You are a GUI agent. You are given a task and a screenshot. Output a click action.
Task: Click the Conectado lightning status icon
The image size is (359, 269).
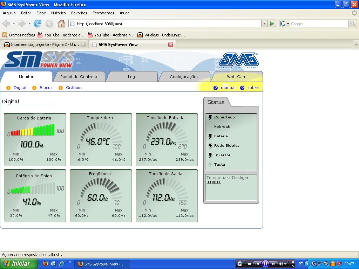(210, 117)
